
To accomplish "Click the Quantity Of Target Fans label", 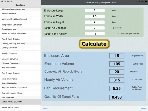I will point(62,97).
